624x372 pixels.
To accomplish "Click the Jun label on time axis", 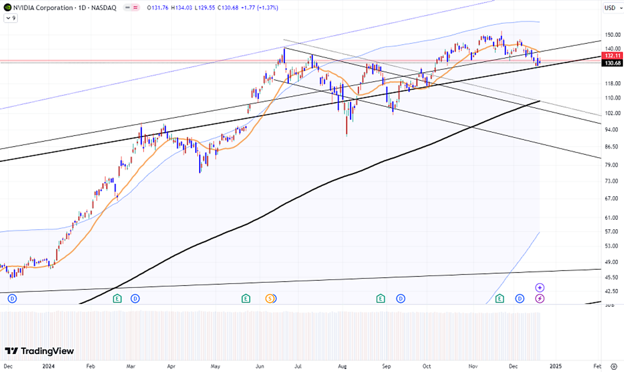I will tap(260, 366).
